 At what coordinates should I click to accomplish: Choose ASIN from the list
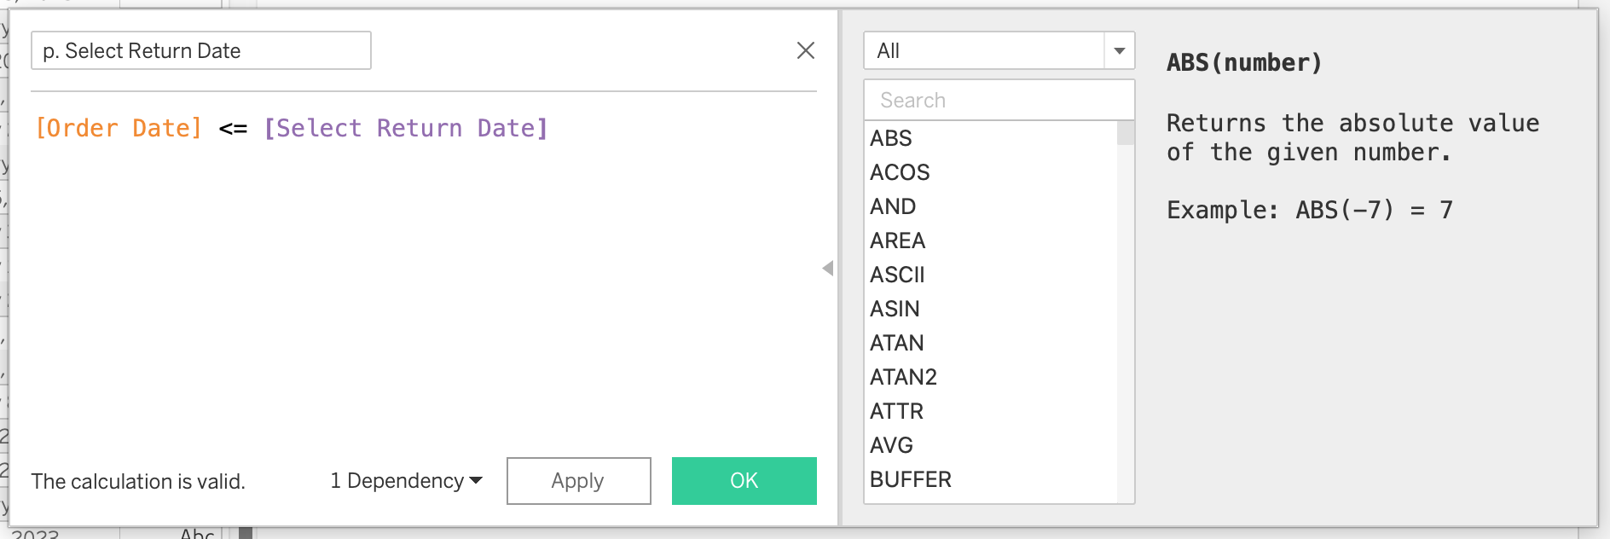point(895,309)
